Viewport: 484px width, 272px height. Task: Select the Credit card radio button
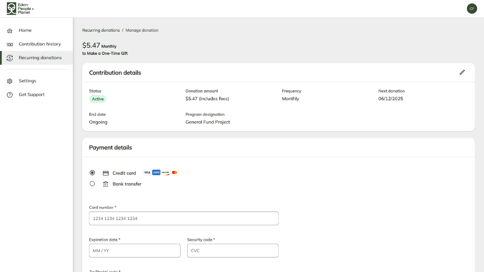pos(92,173)
